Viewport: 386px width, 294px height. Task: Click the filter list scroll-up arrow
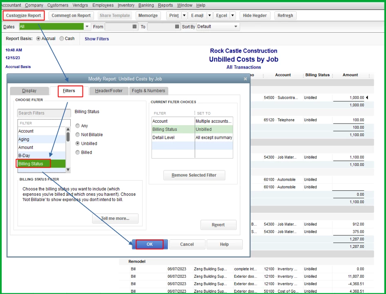[x=68, y=129]
